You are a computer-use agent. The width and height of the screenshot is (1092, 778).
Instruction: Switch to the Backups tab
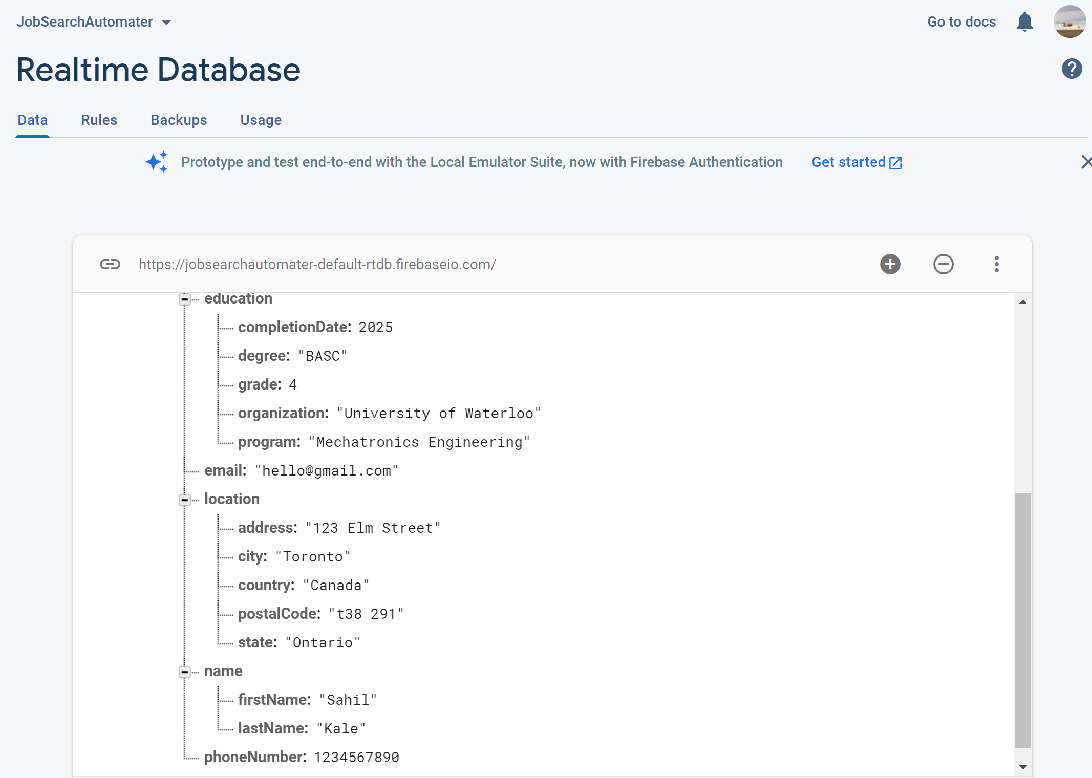pyautogui.click(x=179, y=120)
